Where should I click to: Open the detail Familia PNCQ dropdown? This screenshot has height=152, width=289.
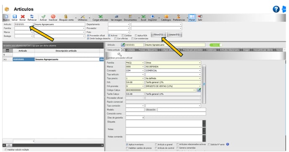point(143,63)
